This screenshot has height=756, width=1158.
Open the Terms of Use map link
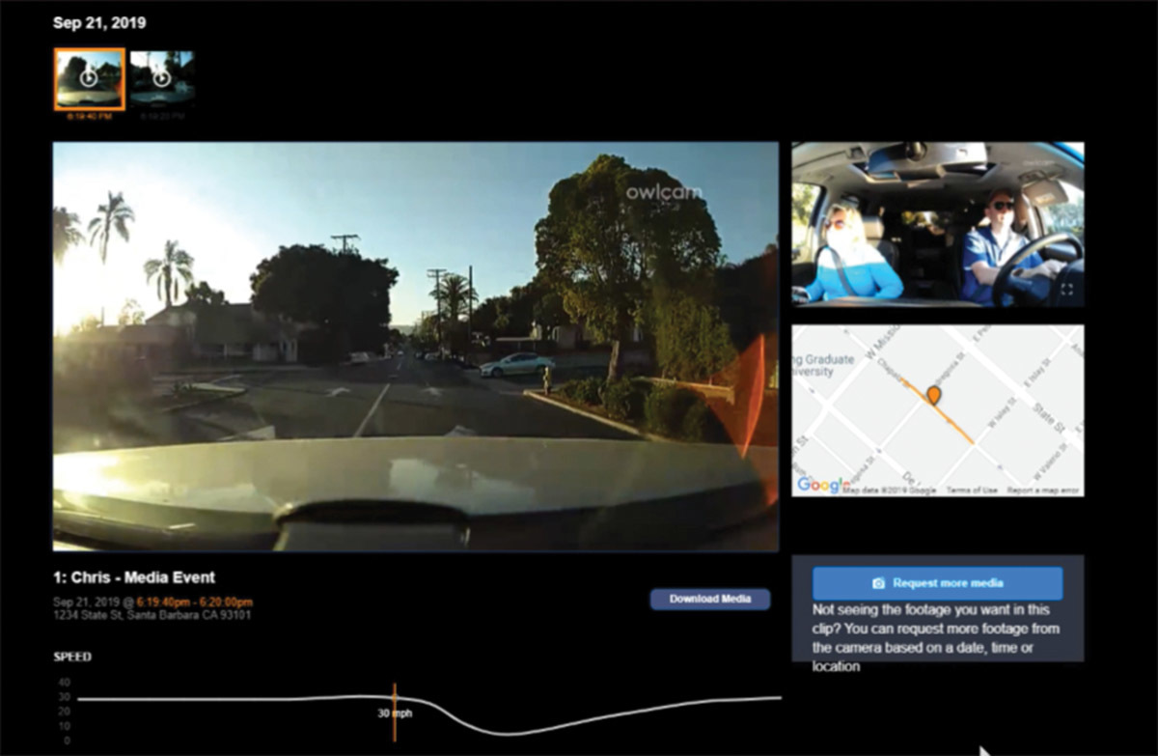coord(972,490)
